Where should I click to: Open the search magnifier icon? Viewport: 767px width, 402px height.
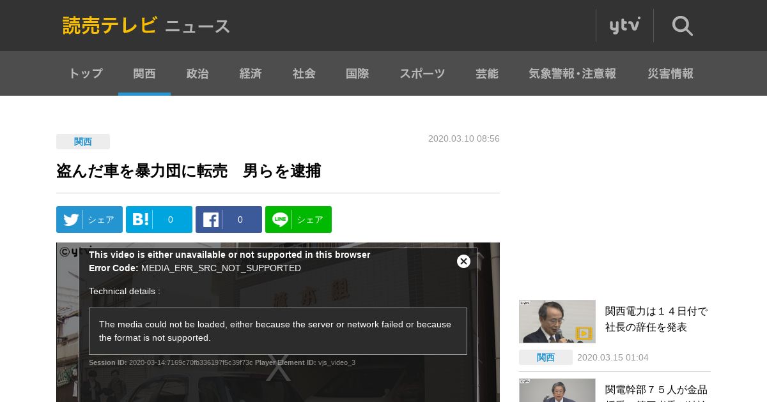click(682, 26)
